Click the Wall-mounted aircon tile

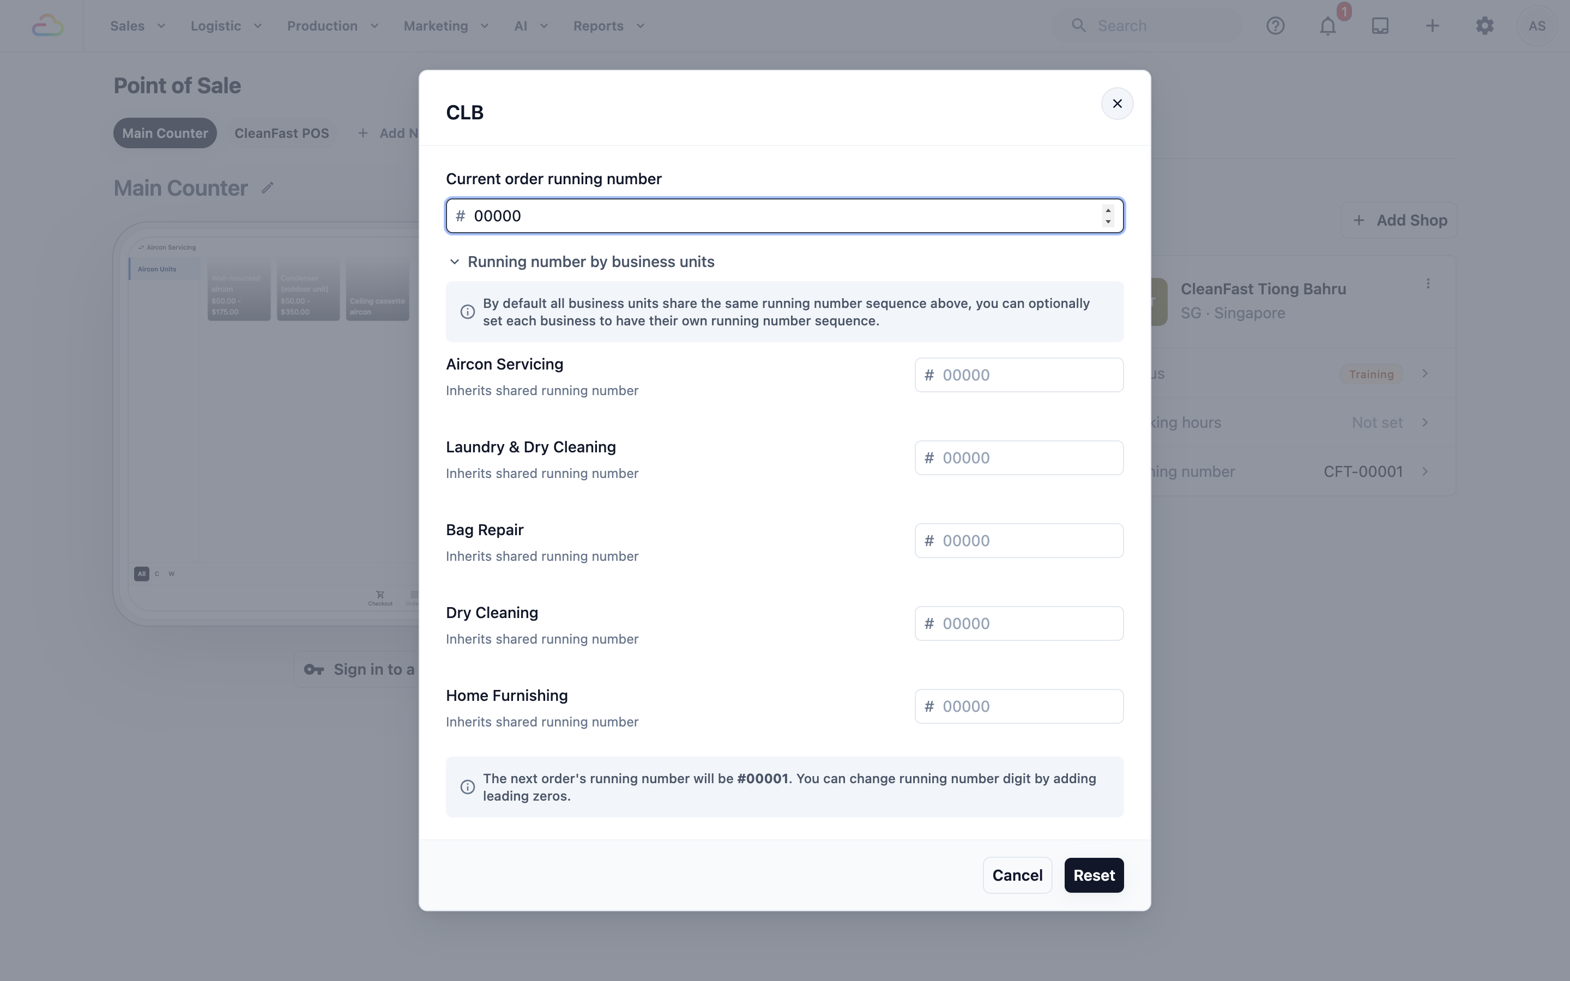click(239, 289)
